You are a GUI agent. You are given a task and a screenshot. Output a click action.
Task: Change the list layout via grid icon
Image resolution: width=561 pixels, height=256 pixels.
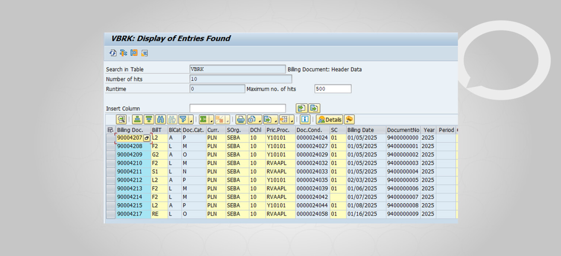pos(284,119)
